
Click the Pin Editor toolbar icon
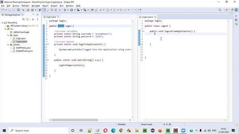pyautogui.click(x=140, y=10)
